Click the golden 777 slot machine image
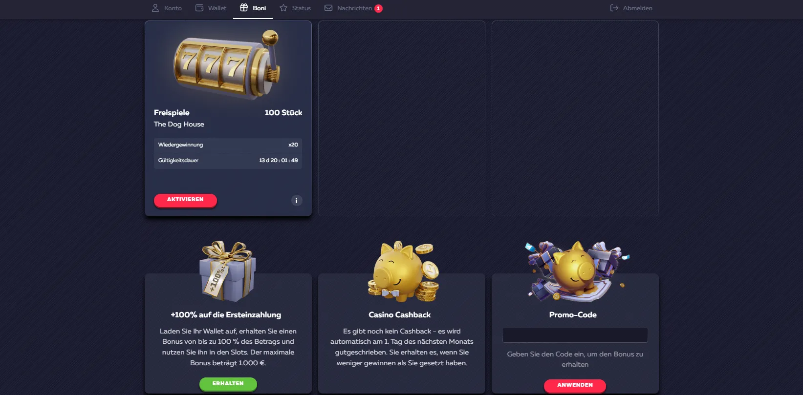Screen dimensions: 803x395 click(x=227, y=64)
